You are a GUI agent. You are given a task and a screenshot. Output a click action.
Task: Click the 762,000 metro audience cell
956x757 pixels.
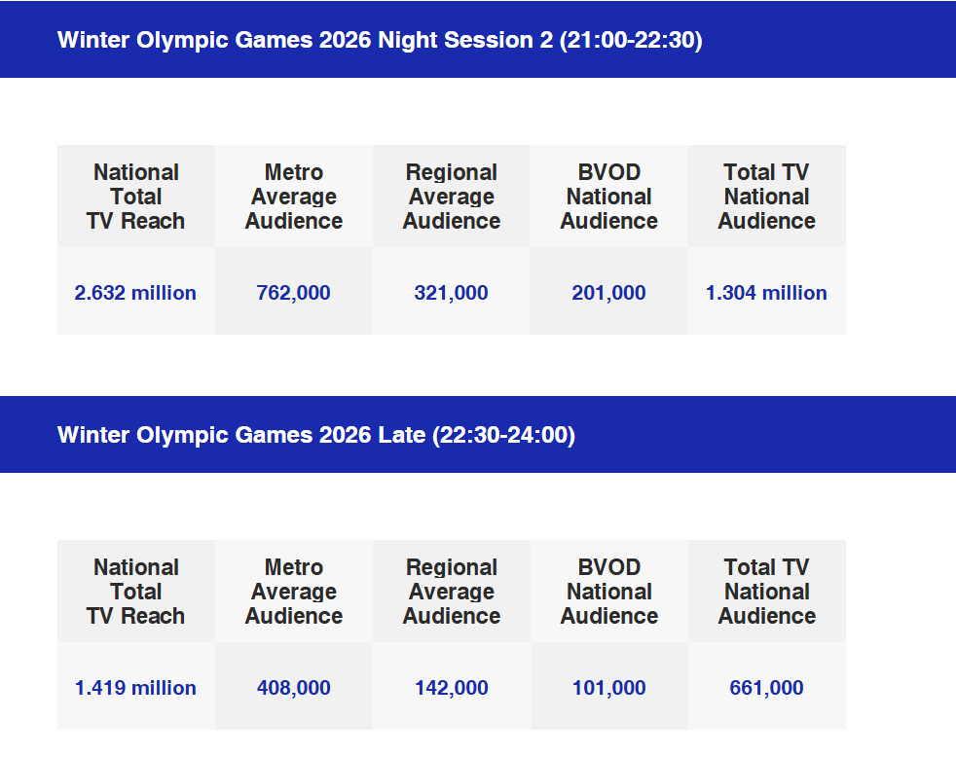point(293,293)
